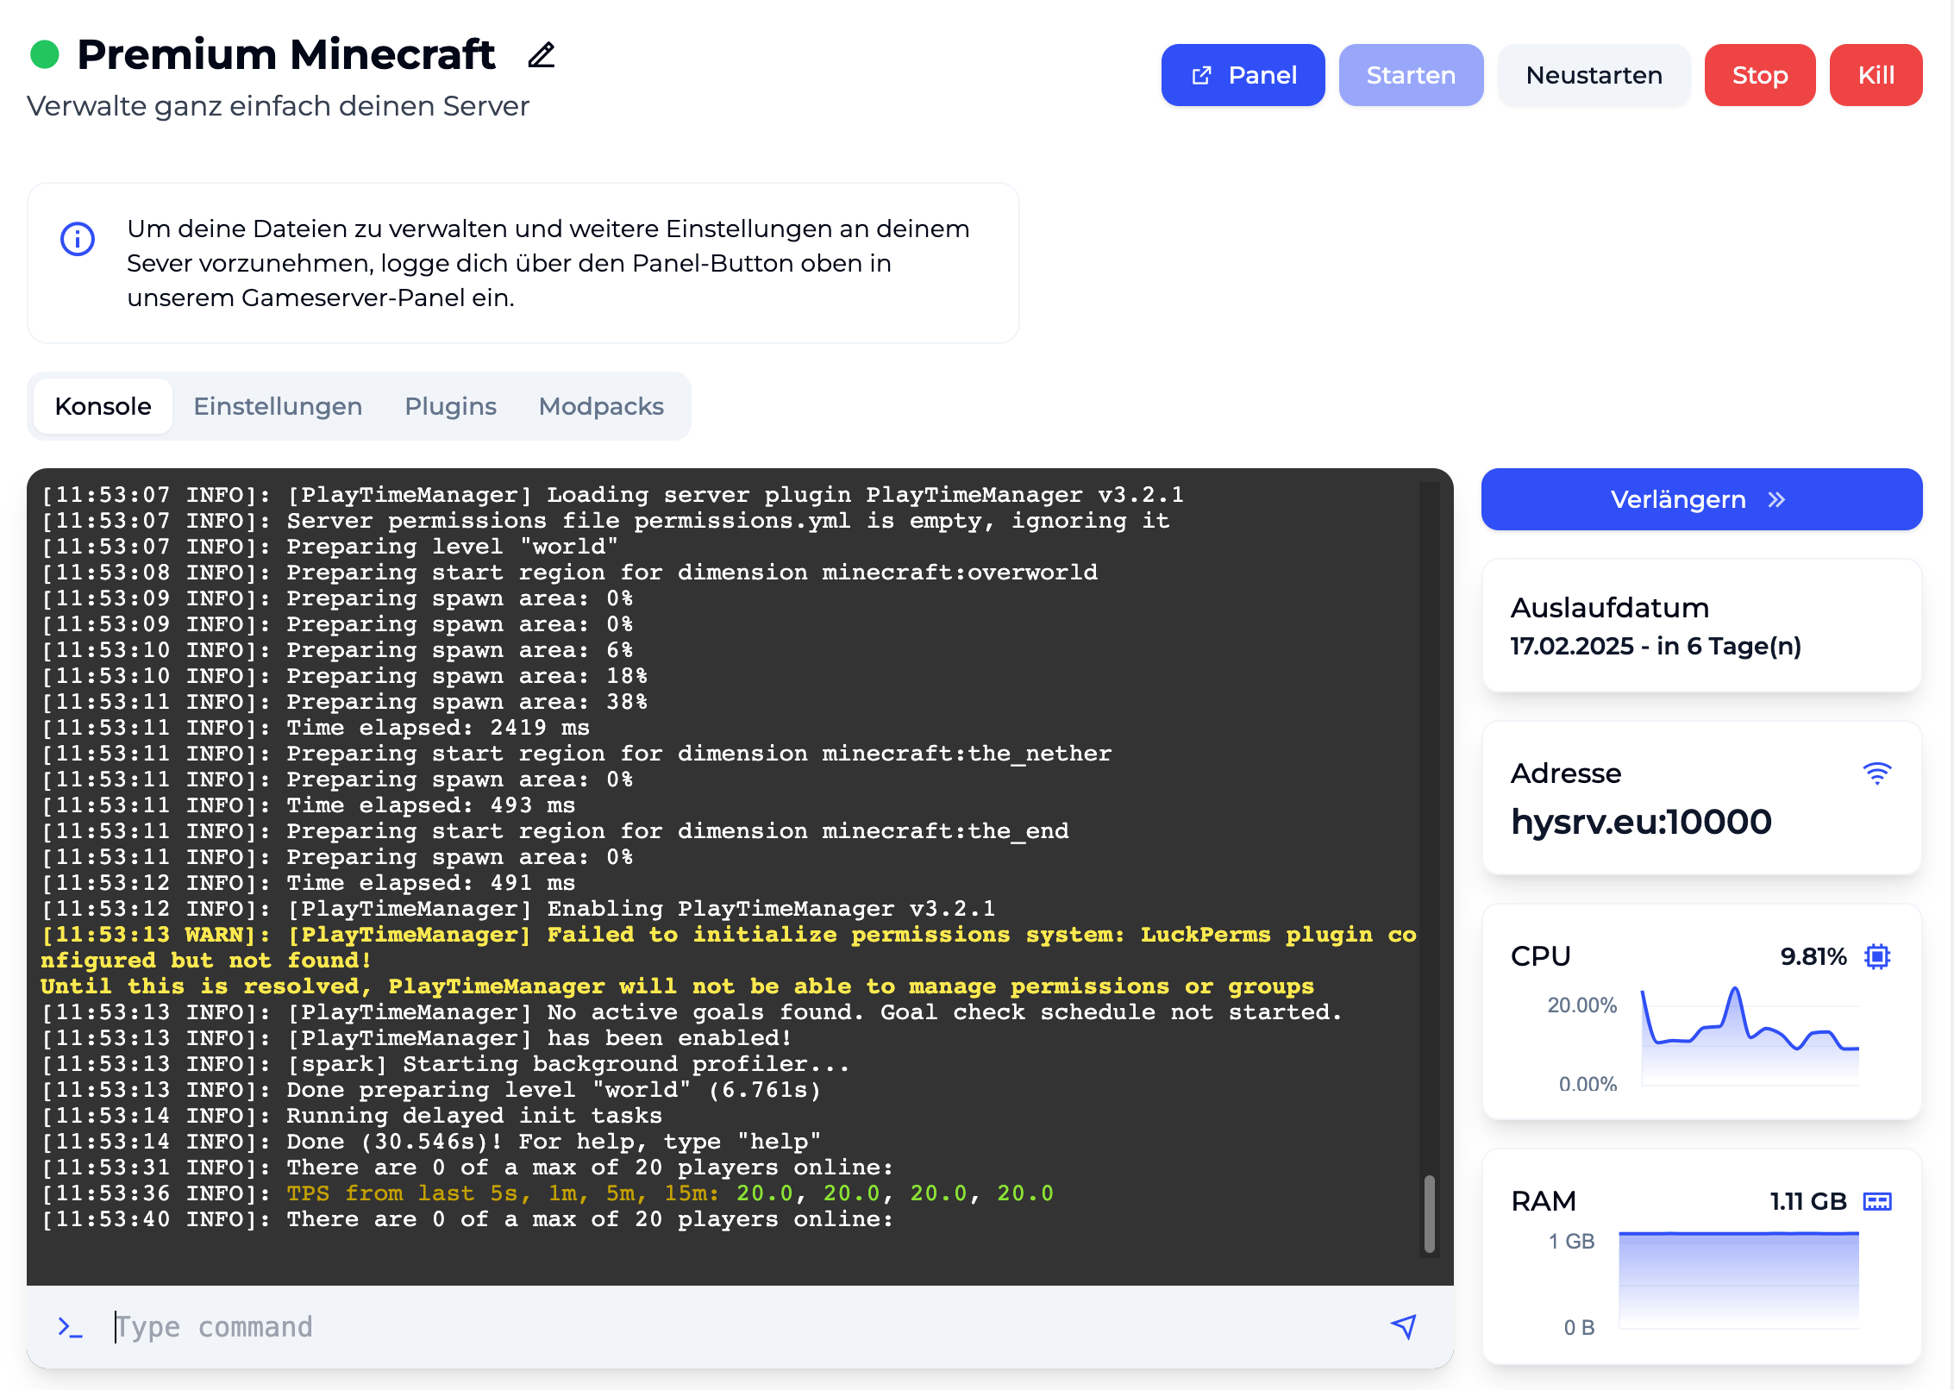Screen dimensions: 1954x1390
Task: Focus the Type command input field
Action: coord(742,1327)
